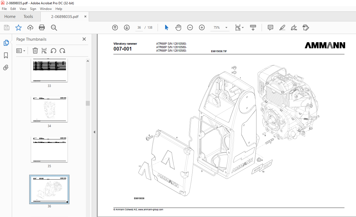Click the upload to cloud icon
The width and height of the screenshot is (356, 217).
30,28
